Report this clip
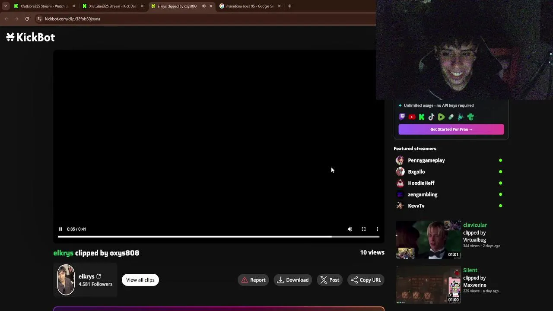553x311 pixels. [x=253, y=280]
